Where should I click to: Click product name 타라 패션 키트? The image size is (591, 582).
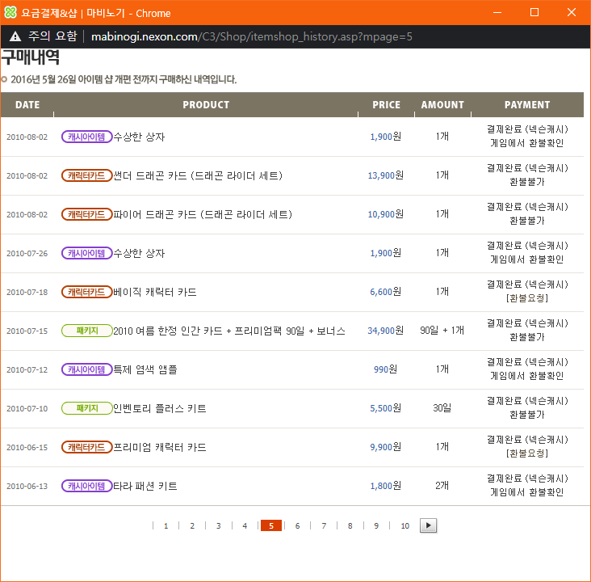(x=145, y=486)
